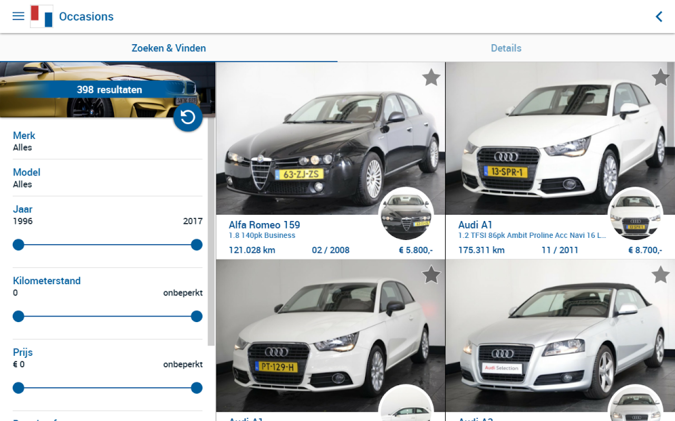675x421 pixels.
Task: Go back with the top-right chevron
Action: click(x=659, y=16)
